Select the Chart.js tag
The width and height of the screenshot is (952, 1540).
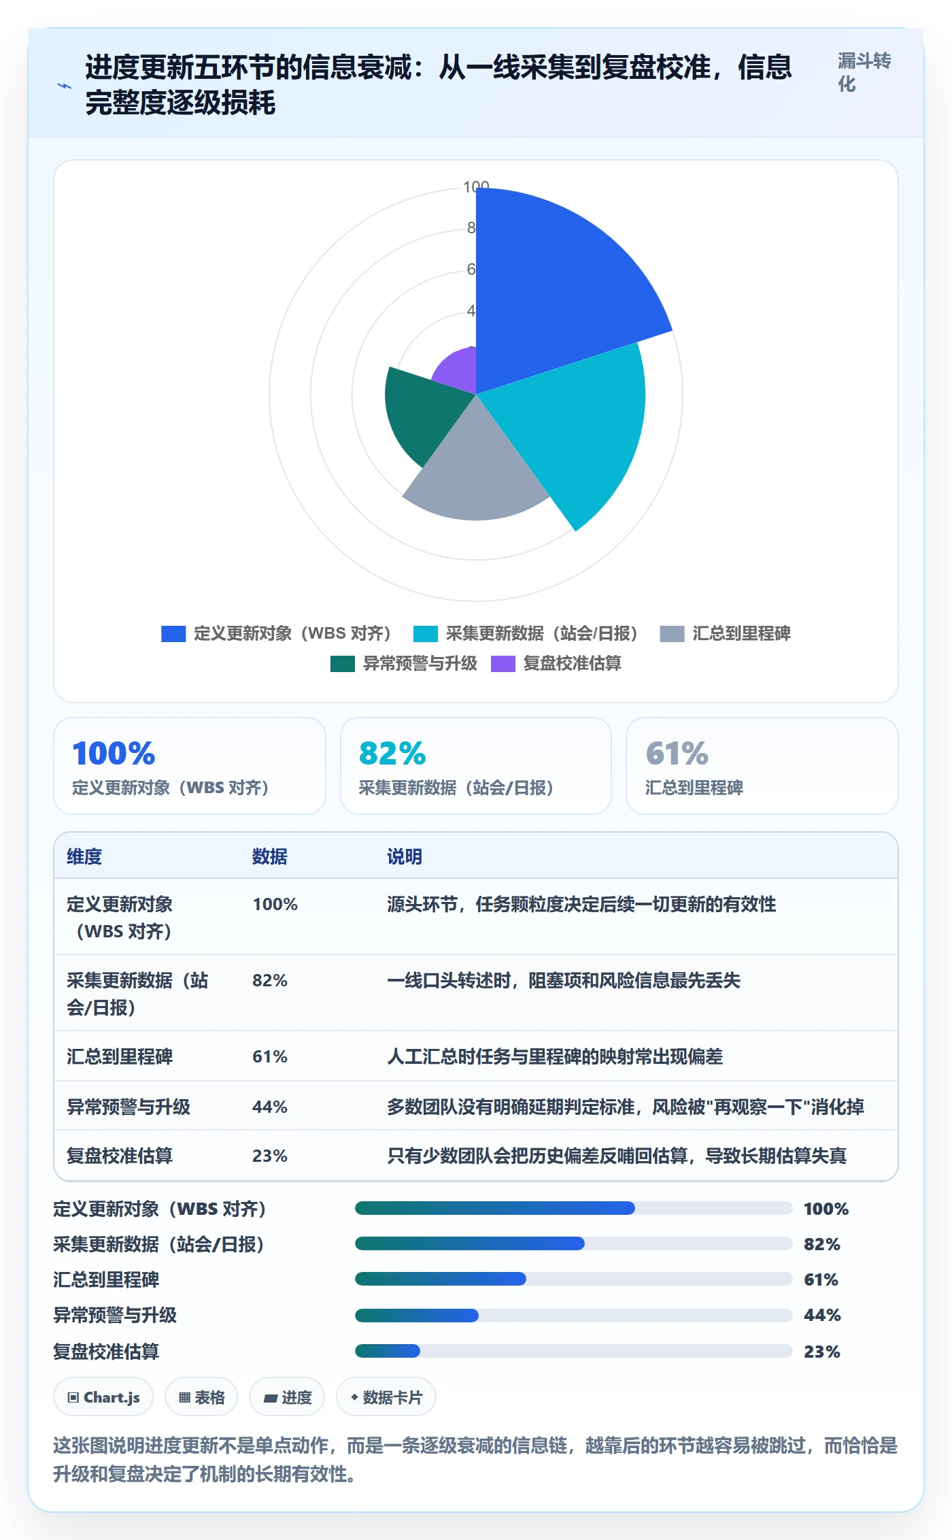coord(103,1397)
